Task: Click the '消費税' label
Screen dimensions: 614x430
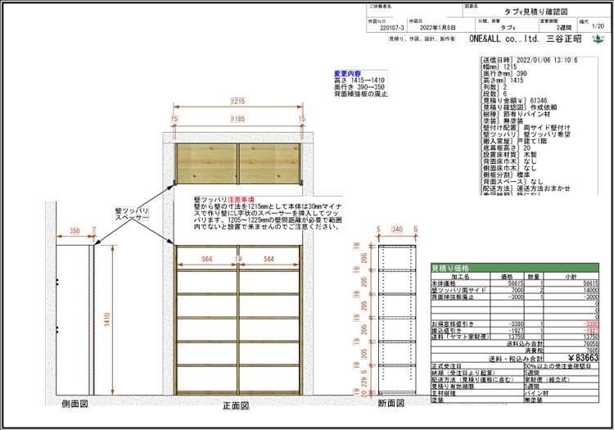Action: pos(533,350)
